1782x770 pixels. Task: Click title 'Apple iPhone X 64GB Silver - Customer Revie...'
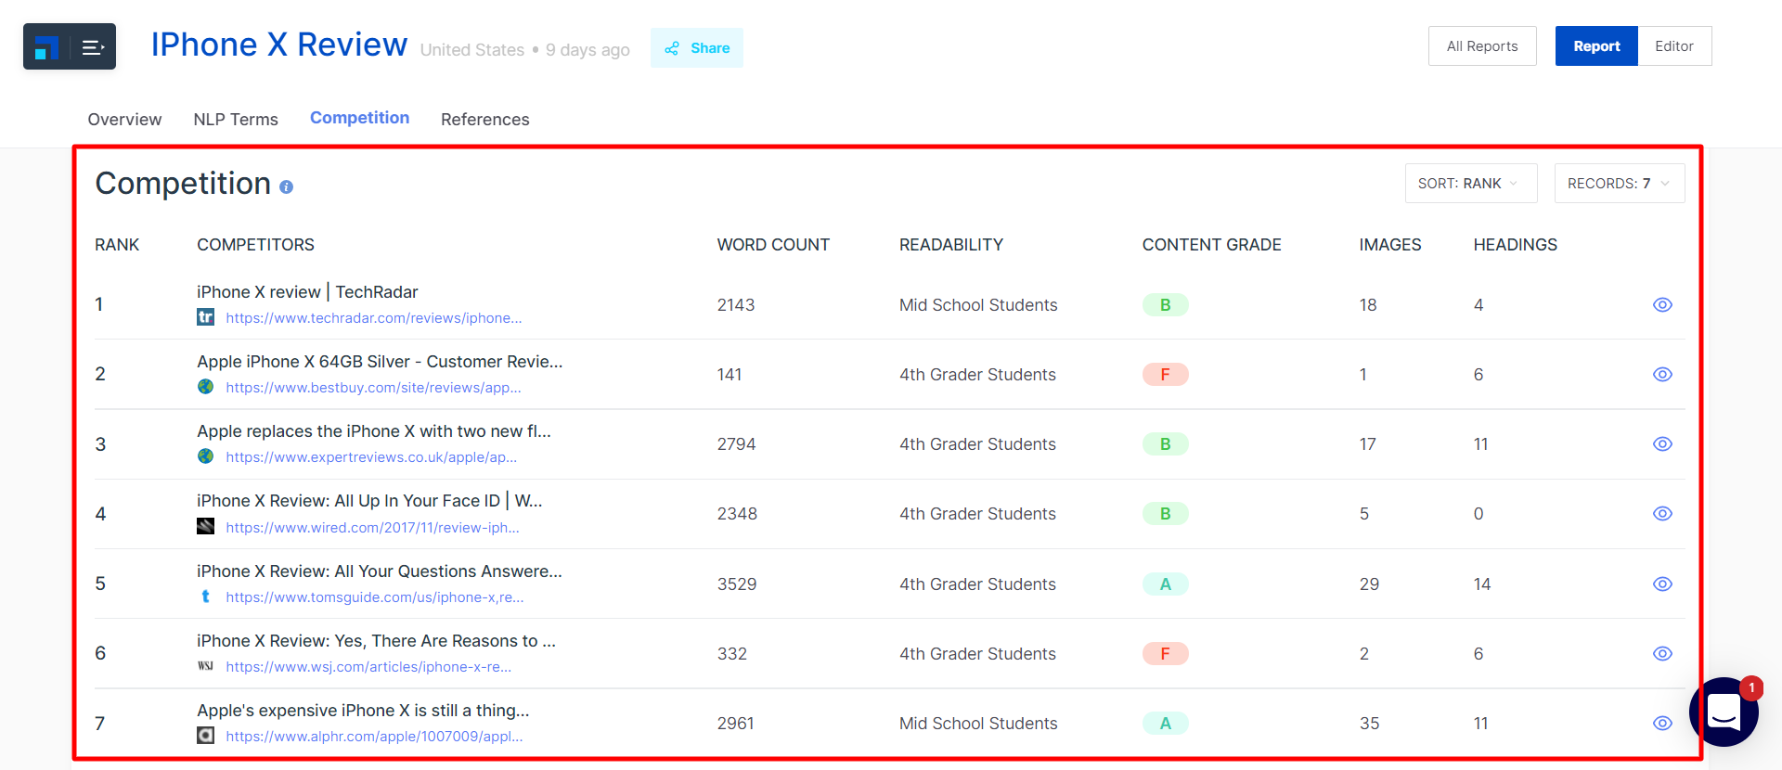[380, 362]
